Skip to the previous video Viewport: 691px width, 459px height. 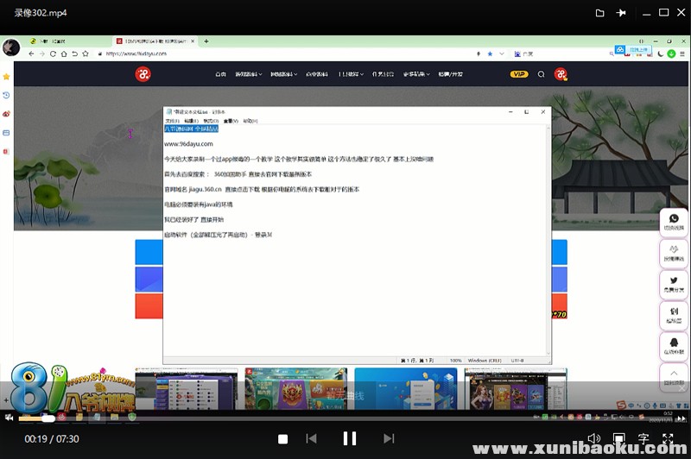coord(311,439)
